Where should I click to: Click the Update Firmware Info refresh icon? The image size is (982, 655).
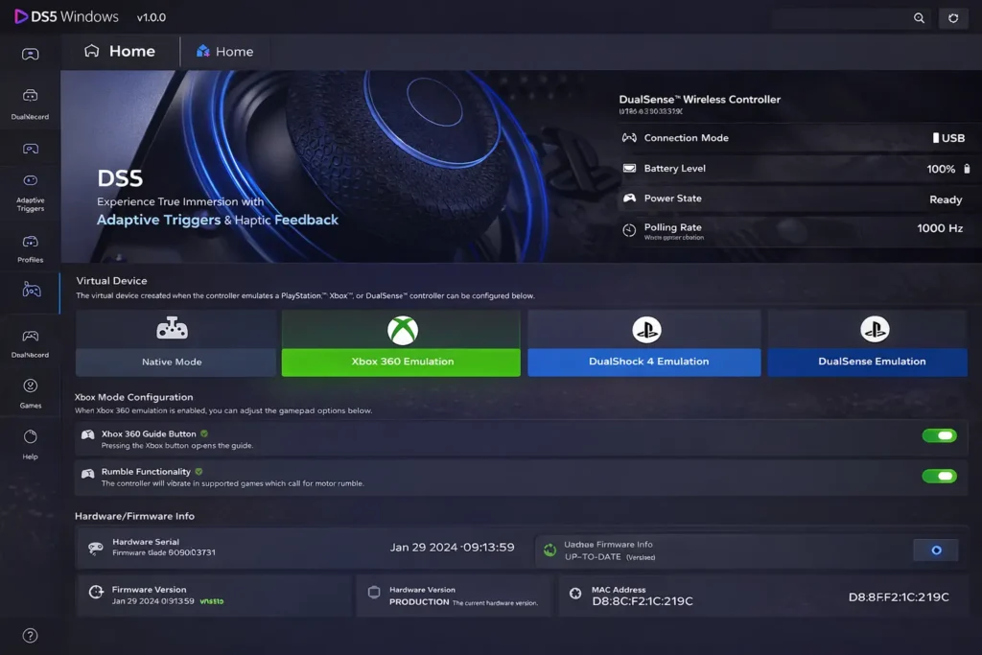549,550
